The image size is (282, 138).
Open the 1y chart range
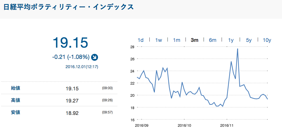tap(231, 40)
